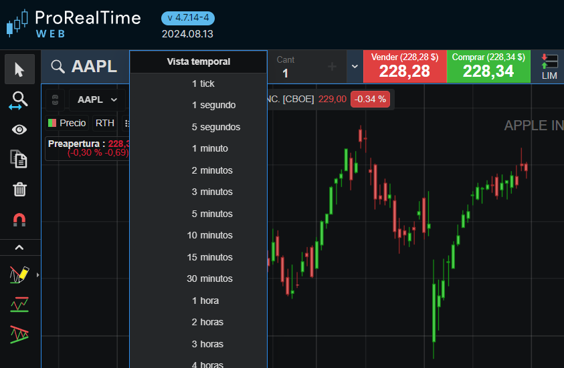Click the v 4.7.14-4 version badge
The image size is (564, 368).
click(188, 18)
